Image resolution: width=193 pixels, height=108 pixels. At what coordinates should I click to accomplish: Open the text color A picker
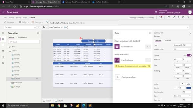(x=182, y=84)
